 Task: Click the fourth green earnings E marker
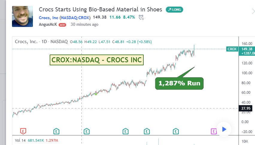coord(125,131)
